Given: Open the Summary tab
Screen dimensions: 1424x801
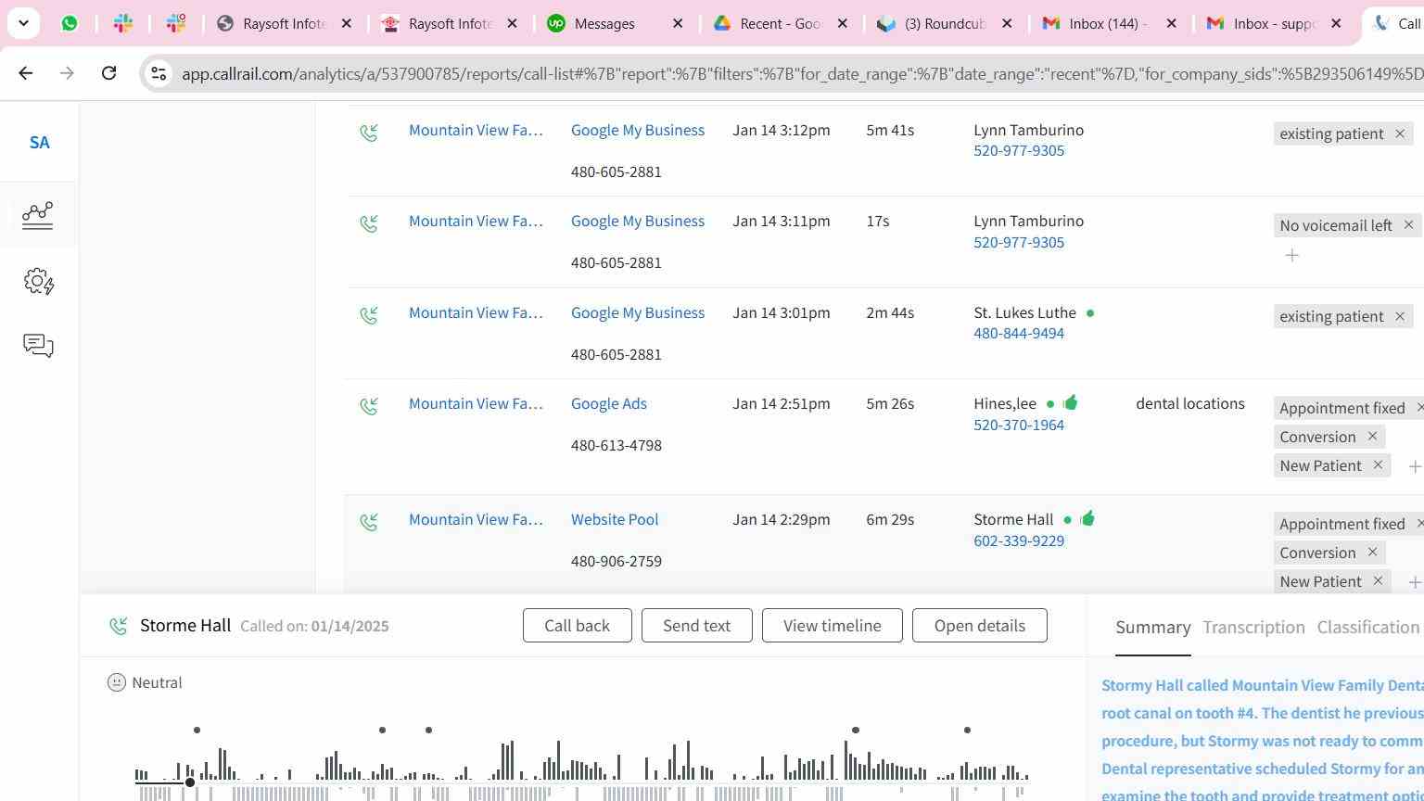Looking at the screenshot, I should [x=1152, y=628].
